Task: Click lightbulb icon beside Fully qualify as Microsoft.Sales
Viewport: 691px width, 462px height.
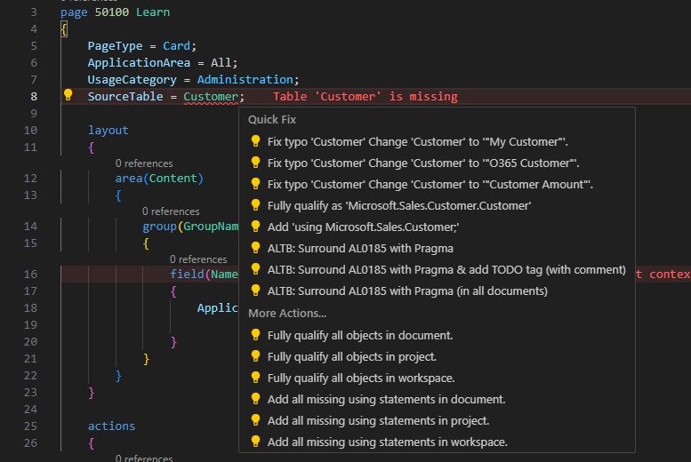Action: [x=255, y=205]
